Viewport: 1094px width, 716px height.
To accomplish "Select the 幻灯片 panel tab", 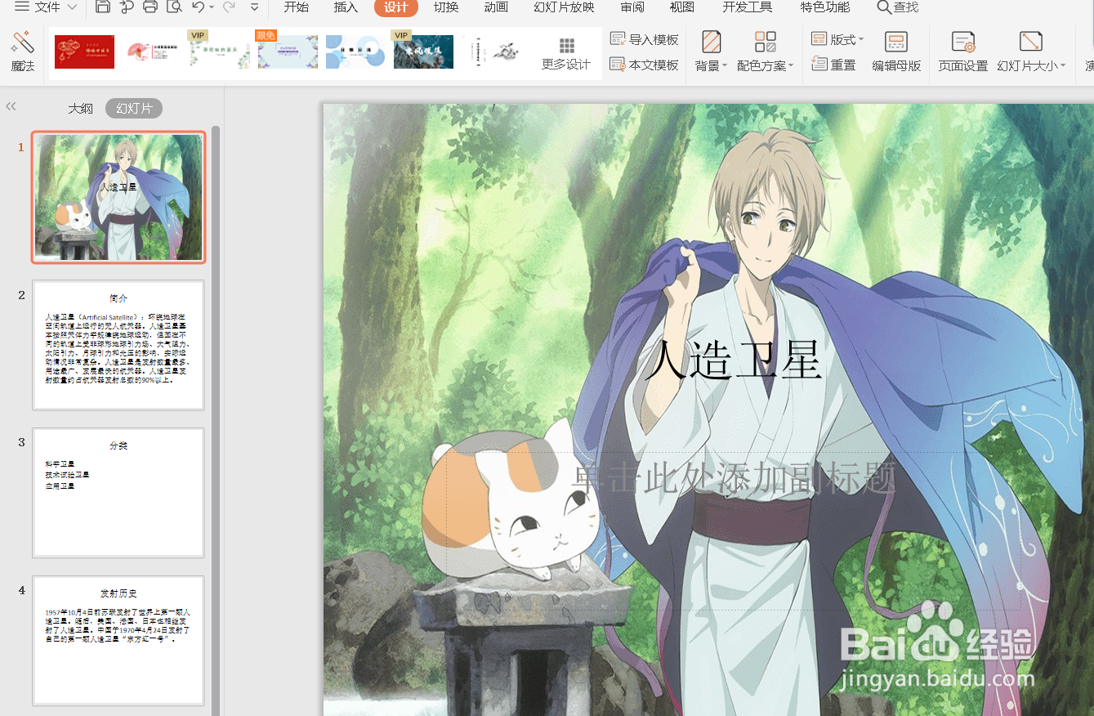I will [134, 108].
